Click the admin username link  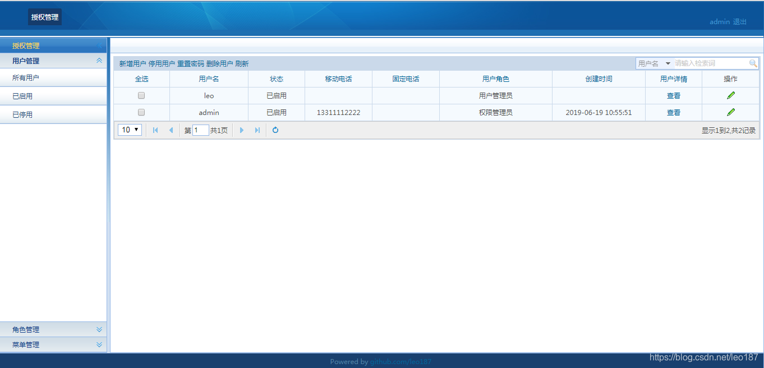(720, 22)
